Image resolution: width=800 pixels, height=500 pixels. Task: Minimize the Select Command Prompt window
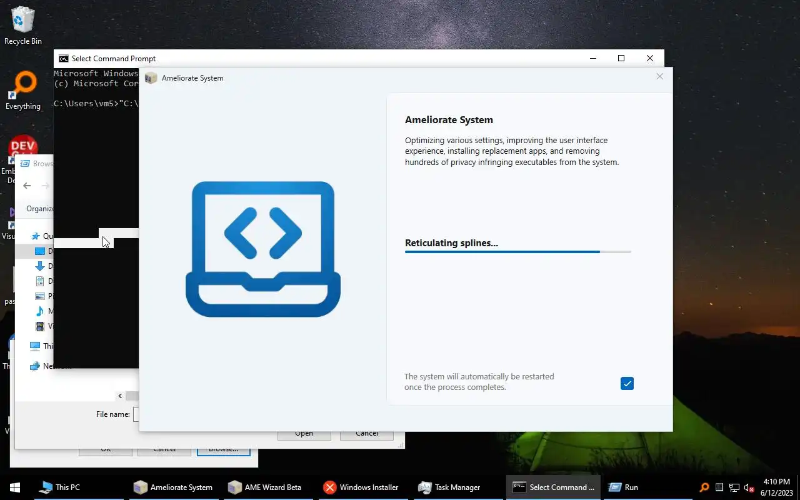tap(592, 58)
